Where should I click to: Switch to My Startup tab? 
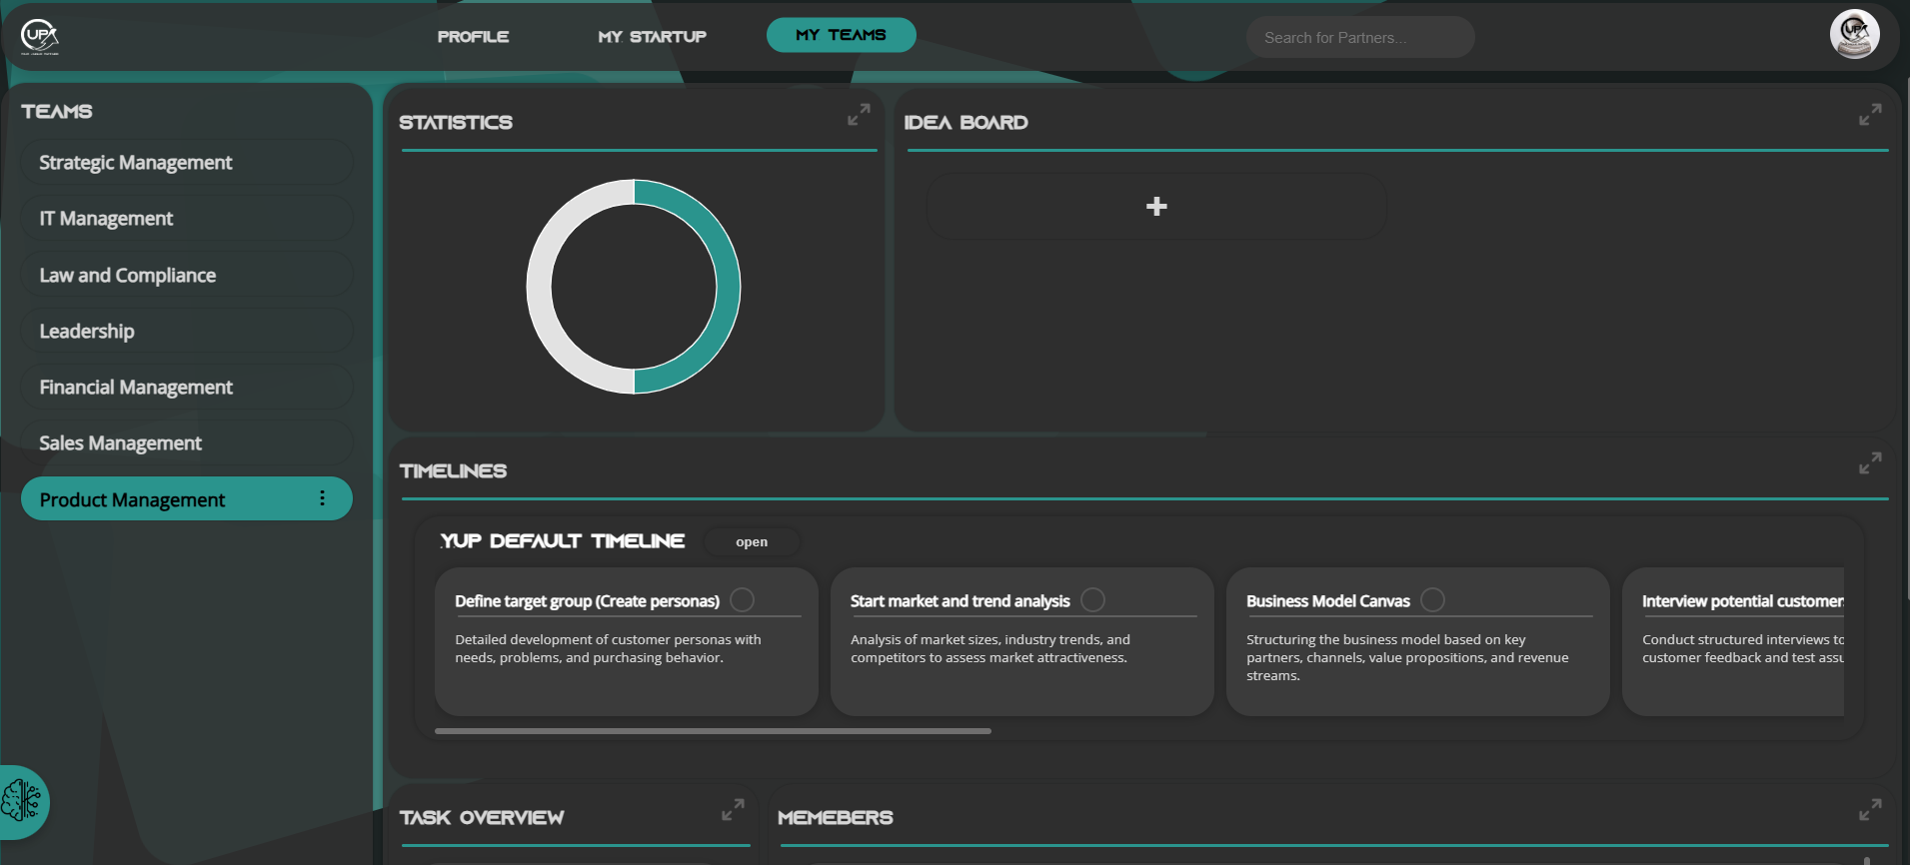(x=652, y=36)
